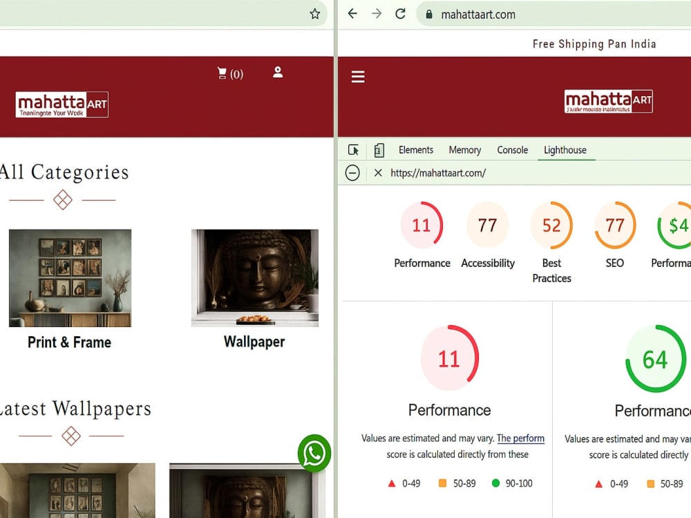Open the WhatsApp chat button
The height and width of the screenshot is (518, 691).
point(314,453)
